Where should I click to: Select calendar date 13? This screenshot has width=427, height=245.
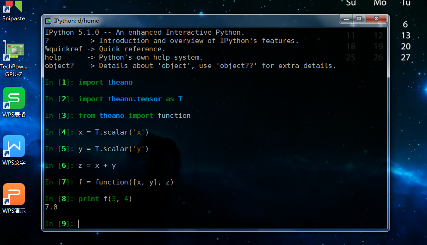click(406, 36)
